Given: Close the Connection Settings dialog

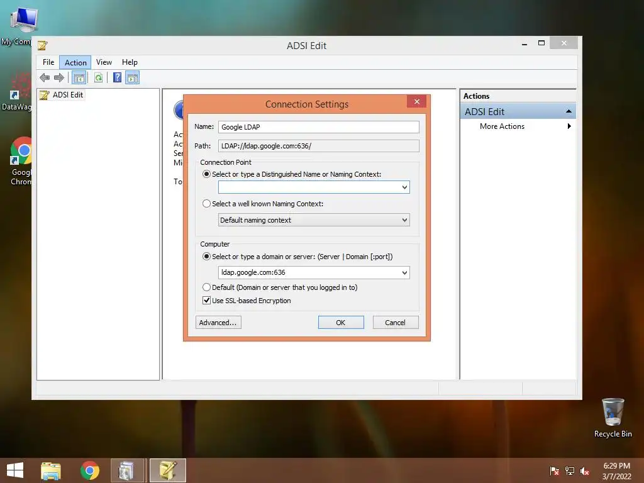Looking at the screenshot, I should (x=416, y=101).
